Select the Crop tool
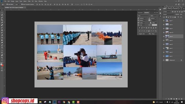 2,20
